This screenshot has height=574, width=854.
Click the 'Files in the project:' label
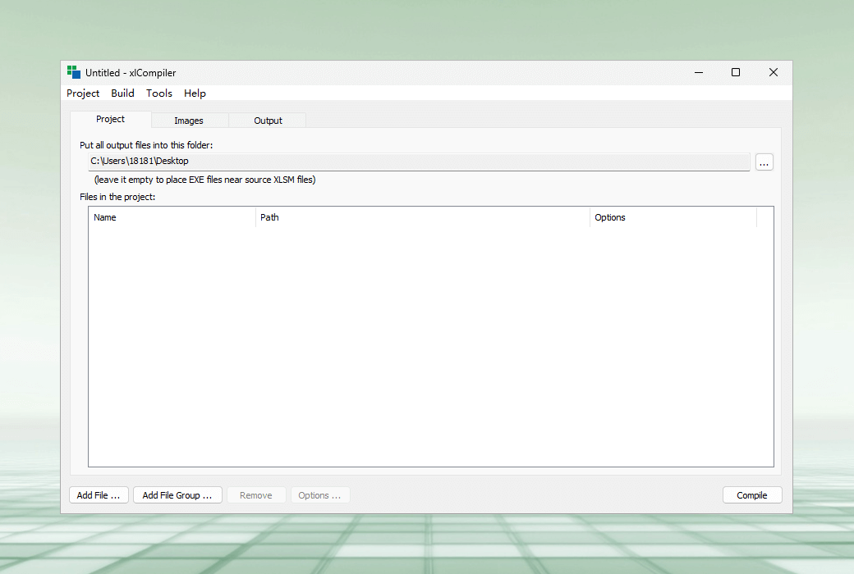pyautogui.click(x=117, y=197)
